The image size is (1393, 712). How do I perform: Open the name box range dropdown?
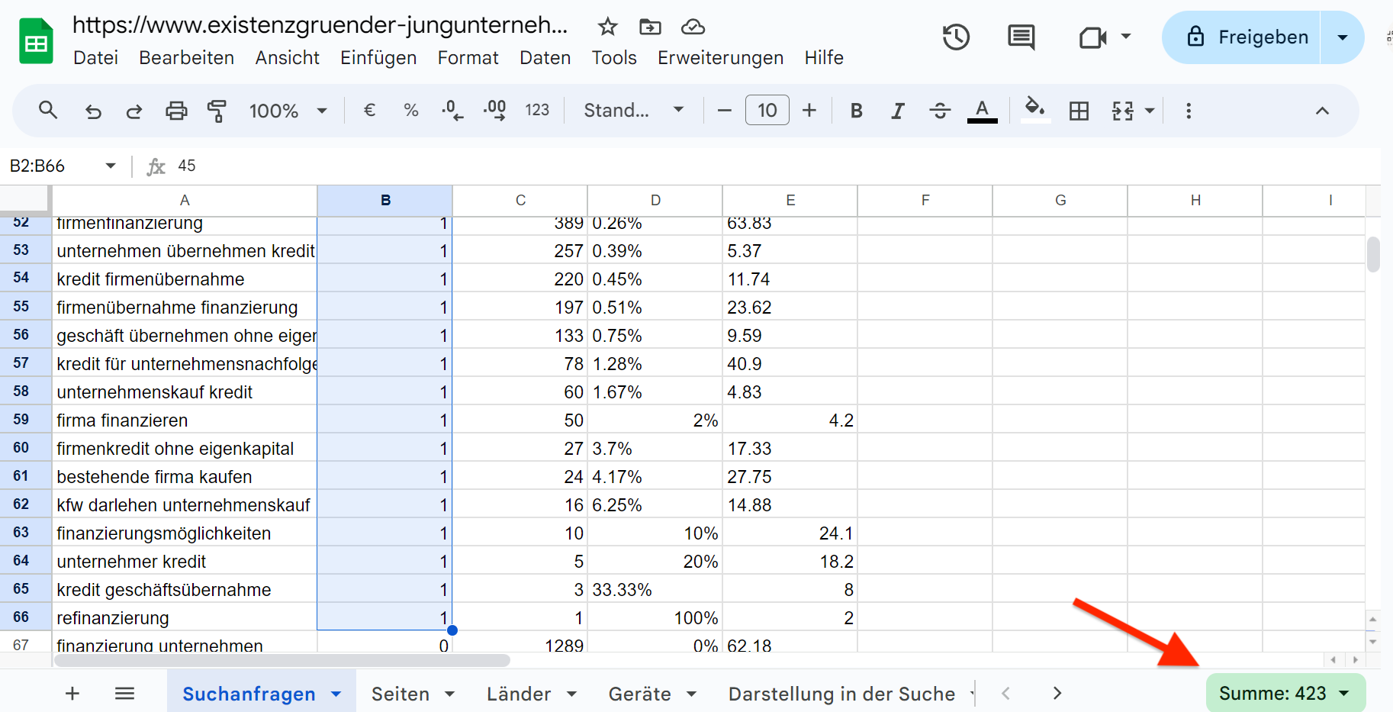(111, 166)
